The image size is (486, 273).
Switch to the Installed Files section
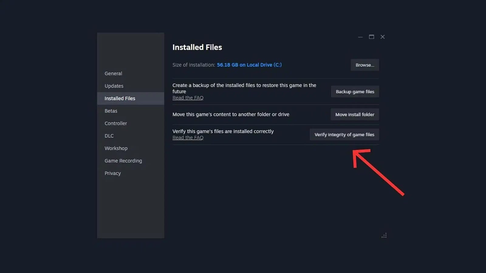tap(120, 98)
